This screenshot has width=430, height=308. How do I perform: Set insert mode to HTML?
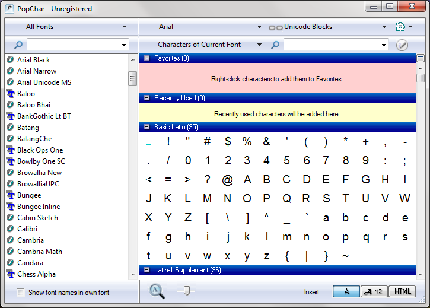(x=402, y=291)
